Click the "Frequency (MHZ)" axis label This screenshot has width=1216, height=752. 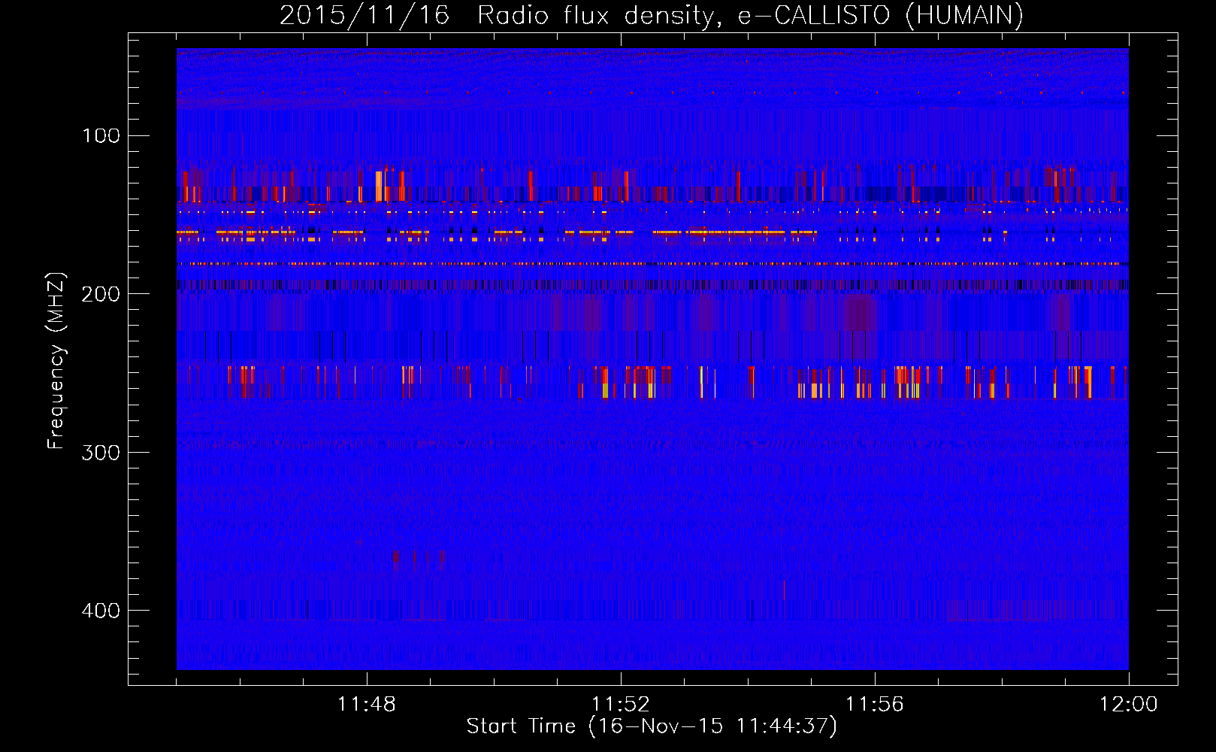pyautogui.click(x=56, y=360)
